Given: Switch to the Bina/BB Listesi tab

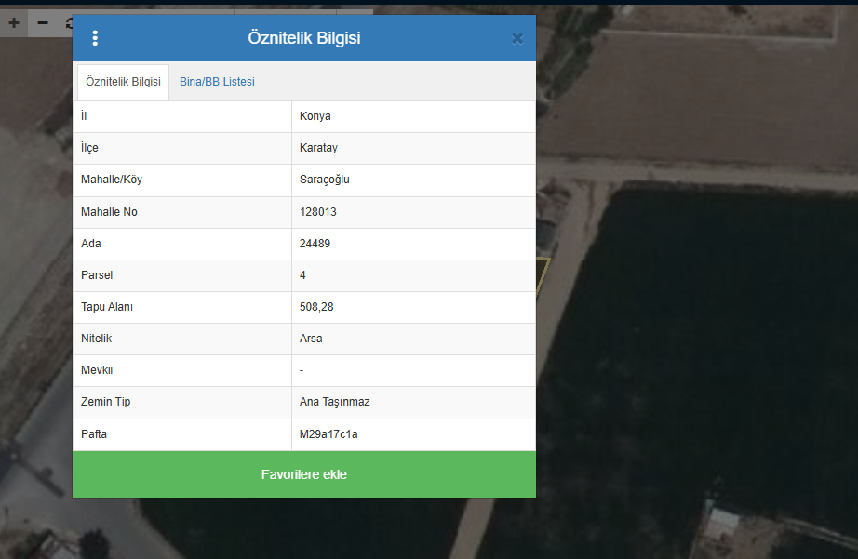Looking at the screenshot, I should click(x=217, y=82).
